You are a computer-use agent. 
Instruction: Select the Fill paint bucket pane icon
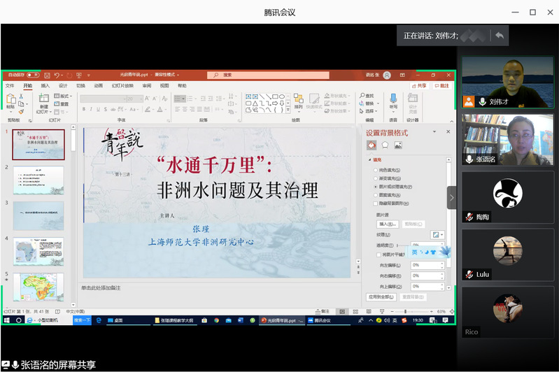[372, 145]
